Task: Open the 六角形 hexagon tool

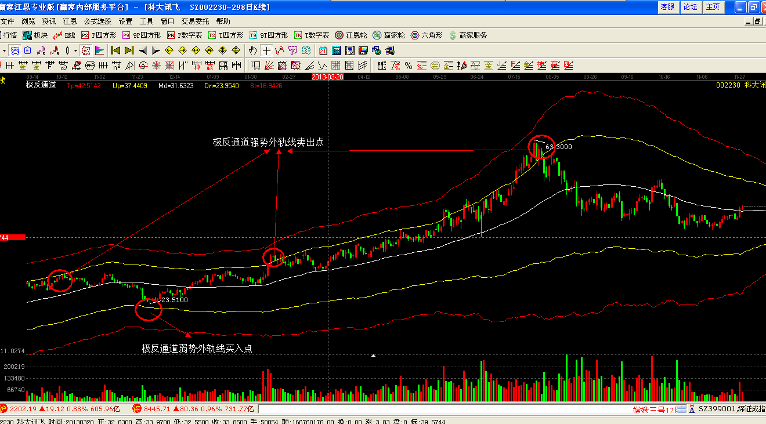Action: 427,35
